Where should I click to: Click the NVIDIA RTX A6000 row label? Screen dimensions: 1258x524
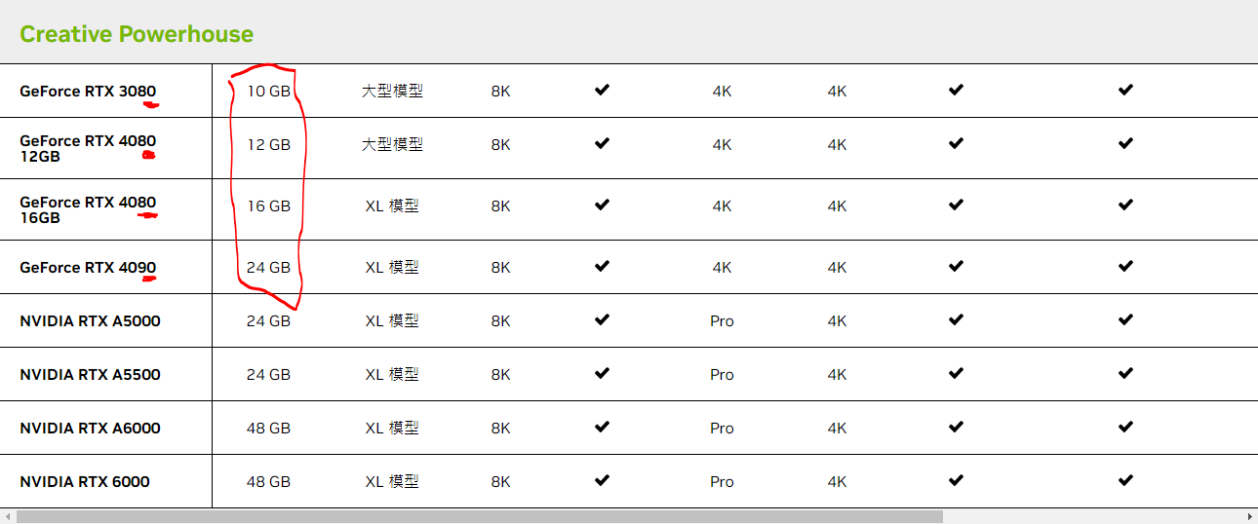click(90, 428)
